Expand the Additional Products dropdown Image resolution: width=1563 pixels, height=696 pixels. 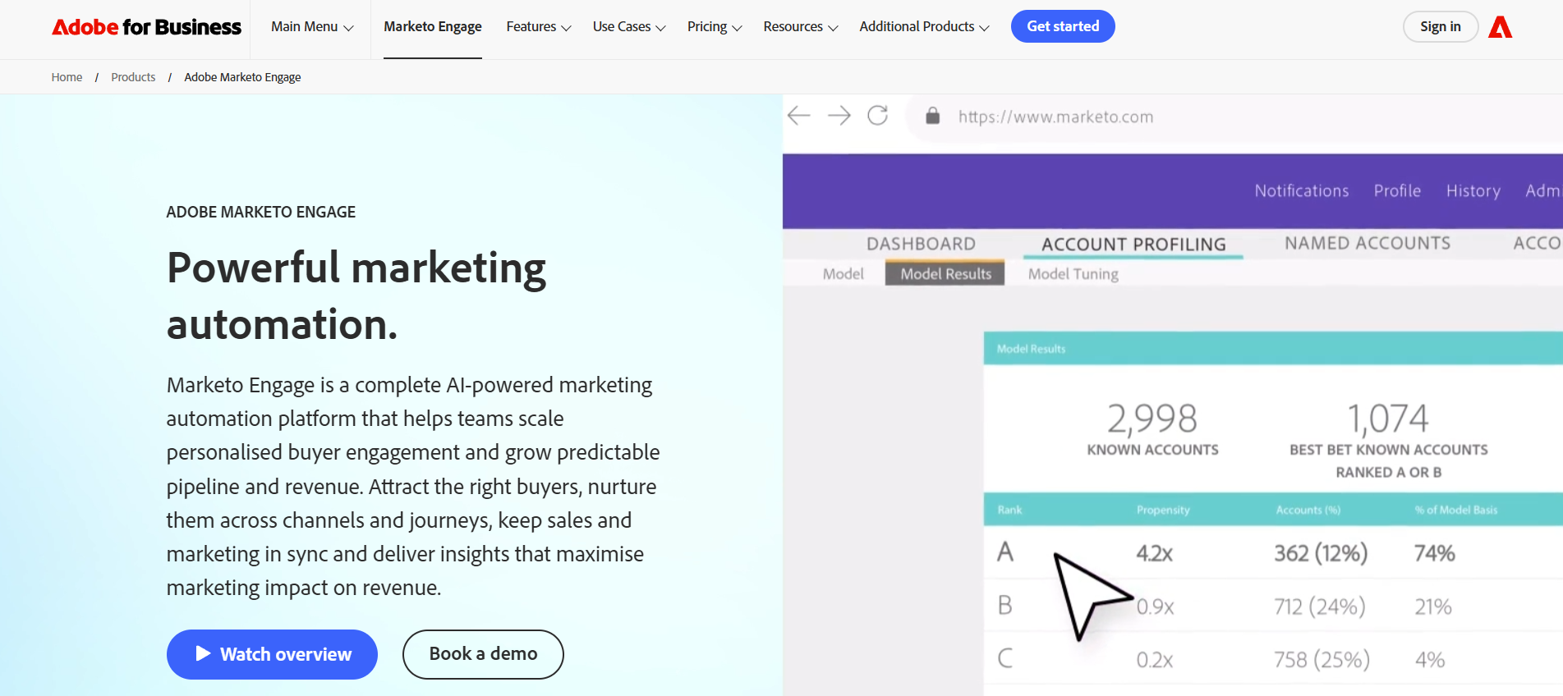click(x=923, y=26)
